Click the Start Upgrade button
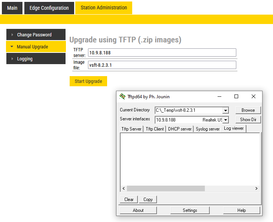 coord(88,81)
